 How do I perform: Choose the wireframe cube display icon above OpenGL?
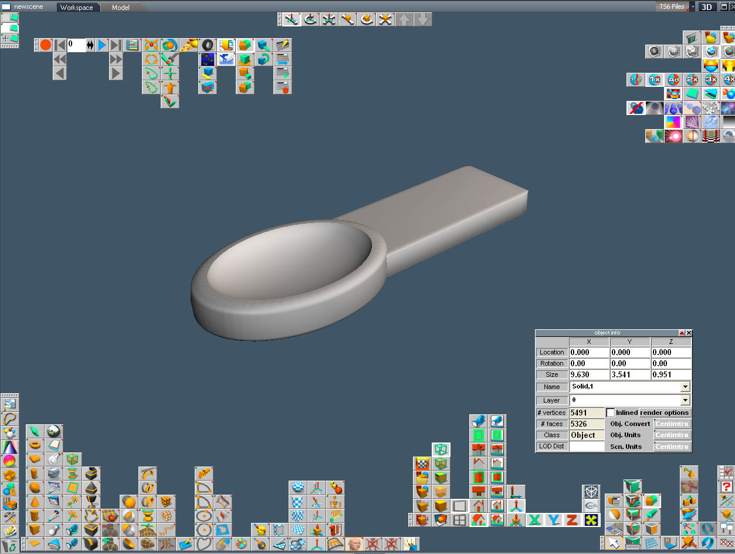[x=591, y=491]
